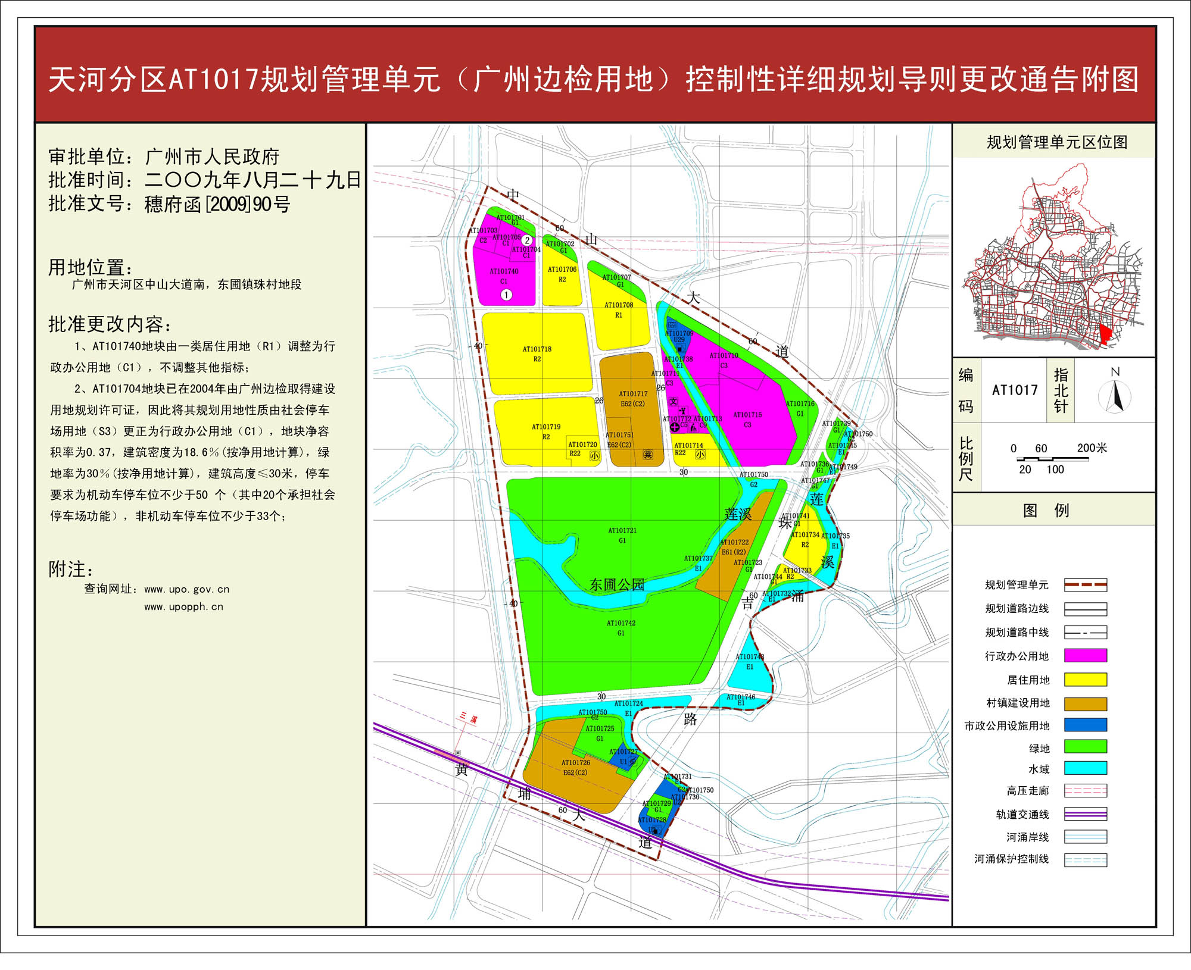
Task: Click parcel label AT101725 G1
Action: (600, 733)
